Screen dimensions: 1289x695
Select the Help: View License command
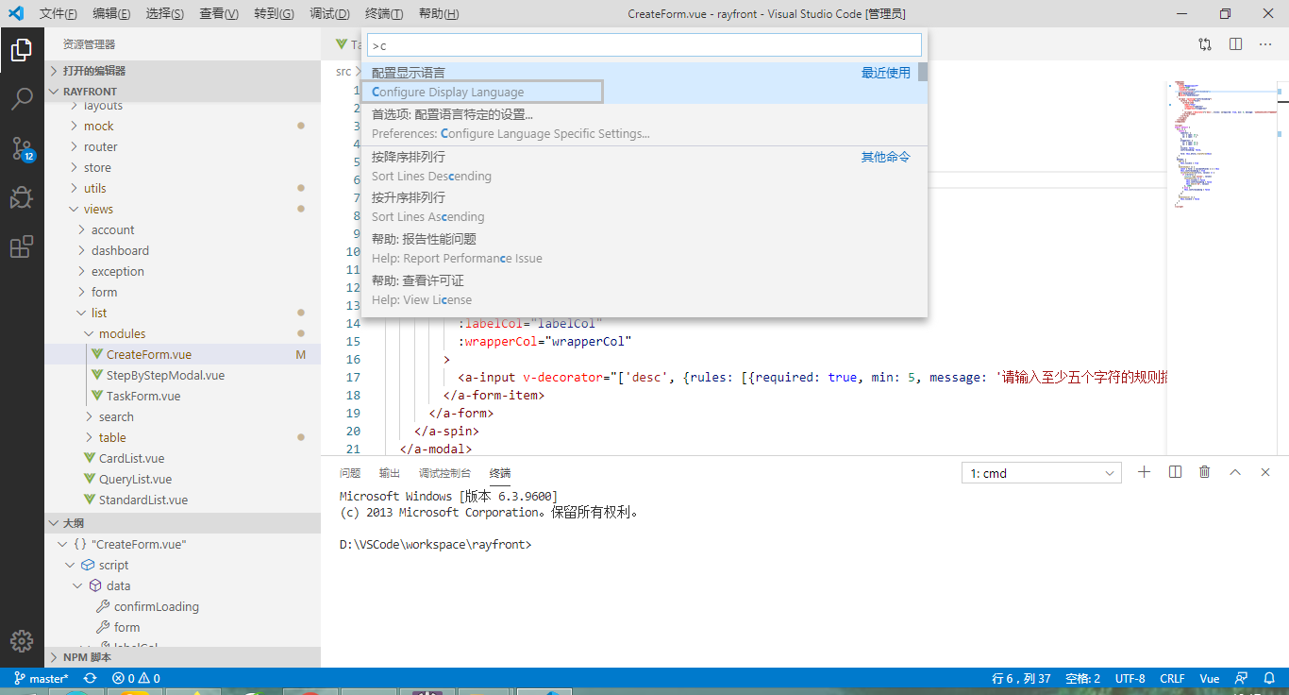click(x=644, y=290)
